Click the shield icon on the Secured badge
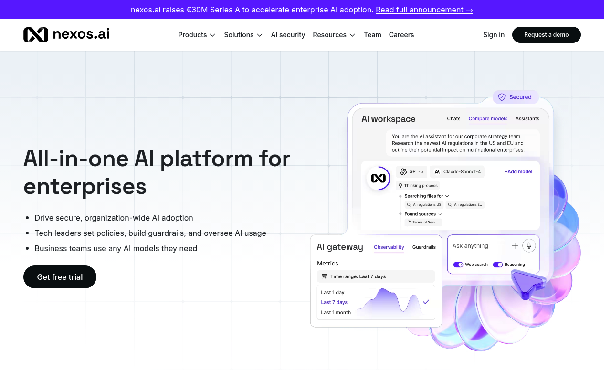611x382 pixels. pyautogui.click(x=502, y=97)
